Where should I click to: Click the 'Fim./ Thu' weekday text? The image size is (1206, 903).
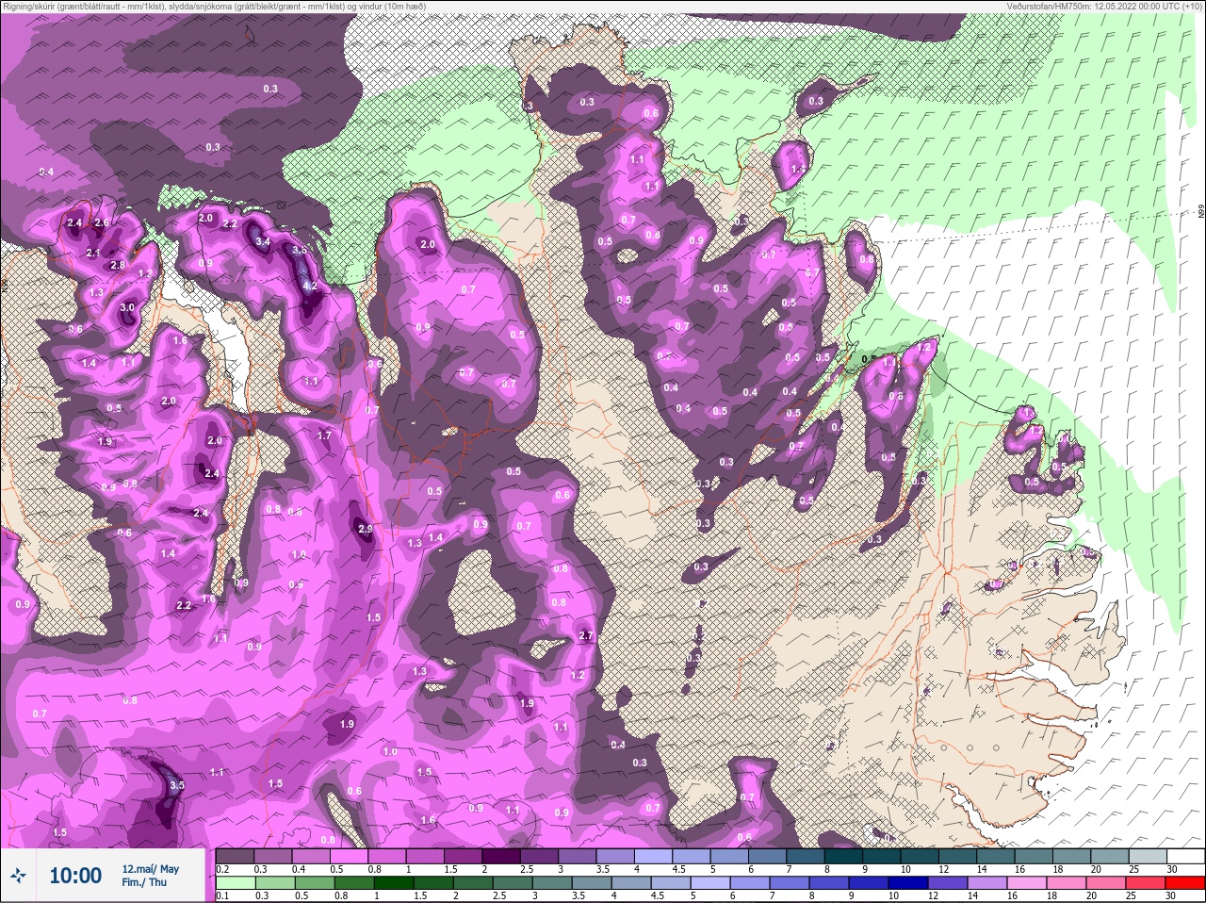tap(144, 882)
